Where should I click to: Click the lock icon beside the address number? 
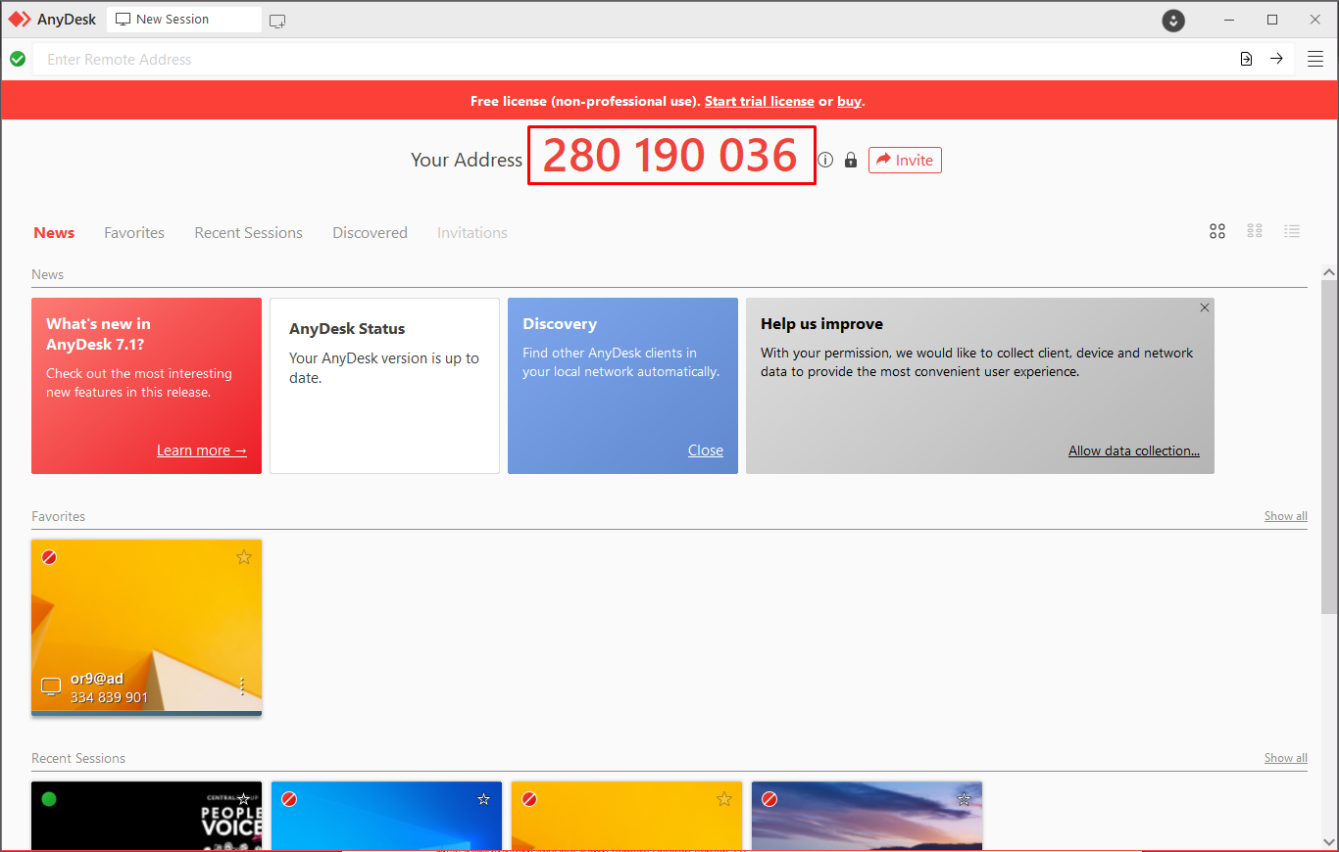pyautogui.click(x=851, y=160)
